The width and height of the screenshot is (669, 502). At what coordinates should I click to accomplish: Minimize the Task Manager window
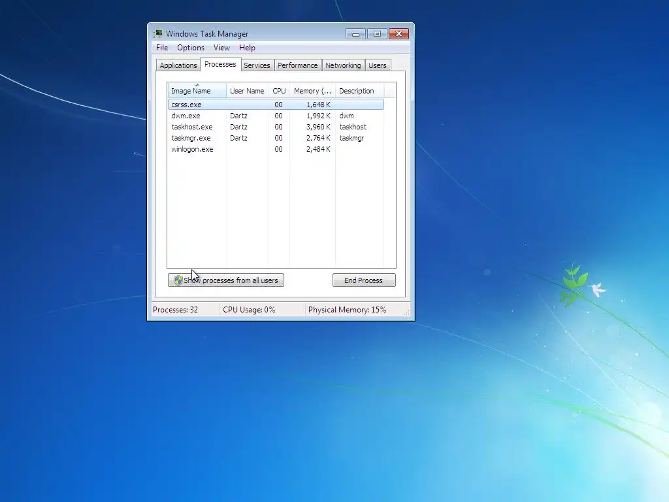point(355,34)
